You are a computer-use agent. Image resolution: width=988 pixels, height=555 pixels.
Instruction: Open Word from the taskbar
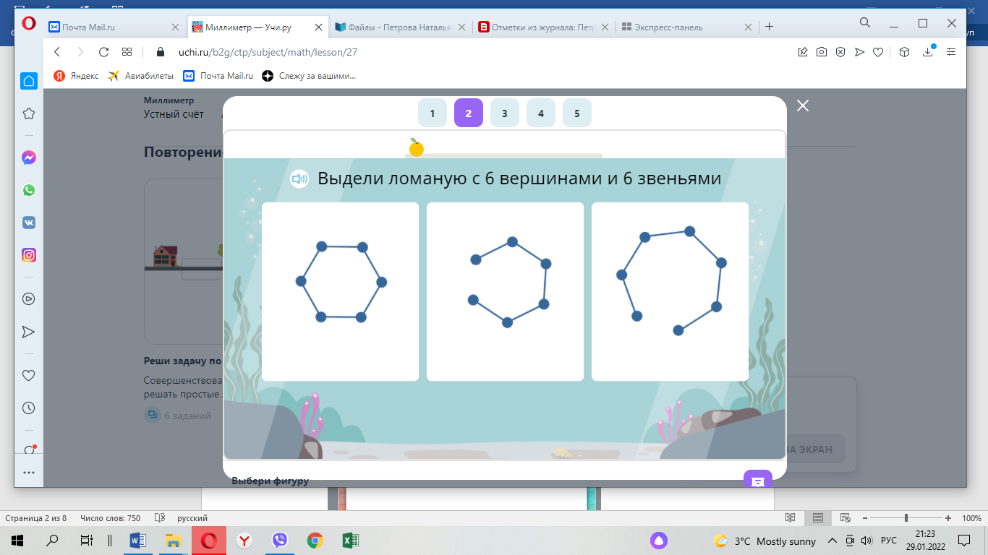[x=137, y=541]
